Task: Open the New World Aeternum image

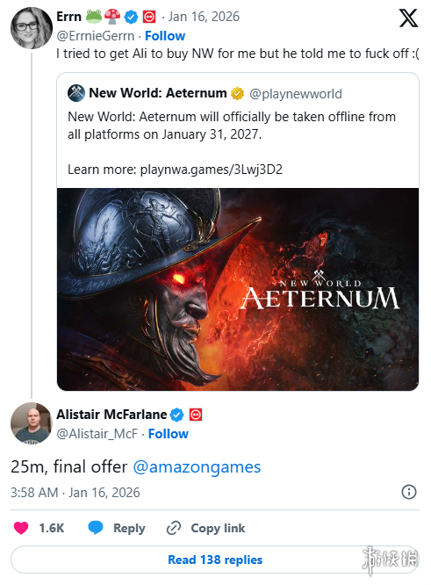Action: (238, 289)
